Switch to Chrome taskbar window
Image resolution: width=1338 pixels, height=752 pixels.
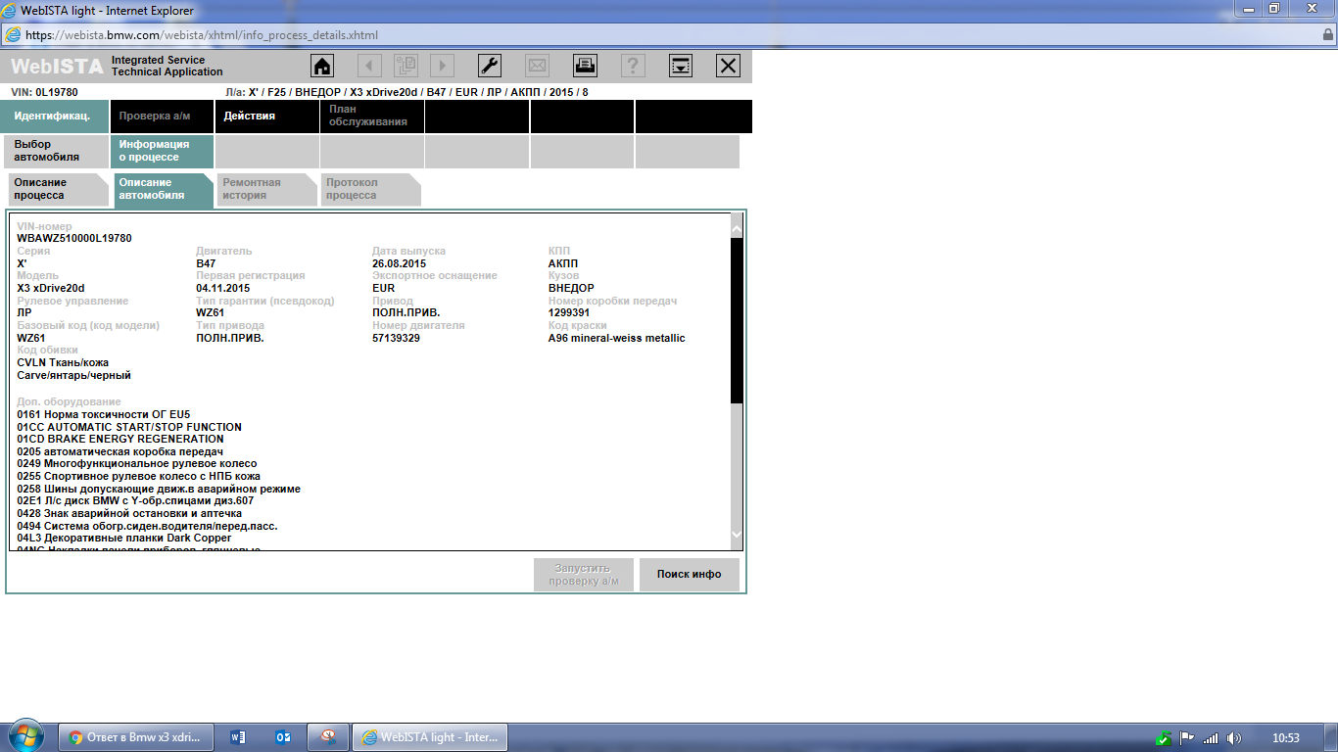135,737
